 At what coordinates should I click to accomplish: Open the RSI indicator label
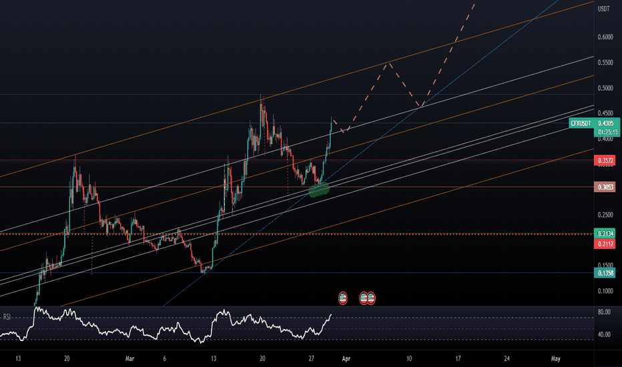coord(7,316)
